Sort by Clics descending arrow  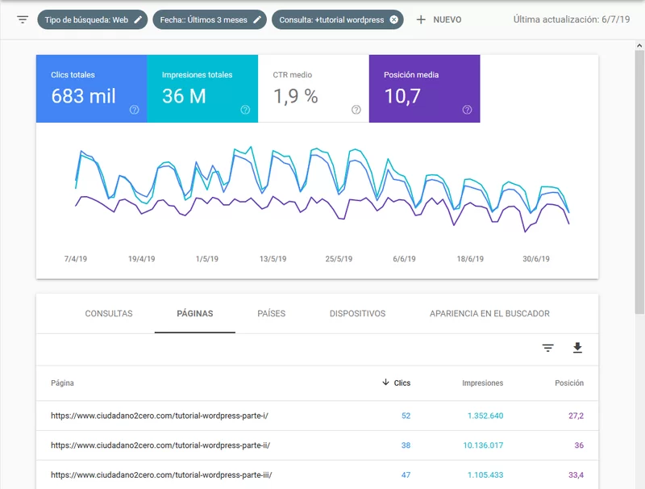pyautogui.click(x=385, y=382)
